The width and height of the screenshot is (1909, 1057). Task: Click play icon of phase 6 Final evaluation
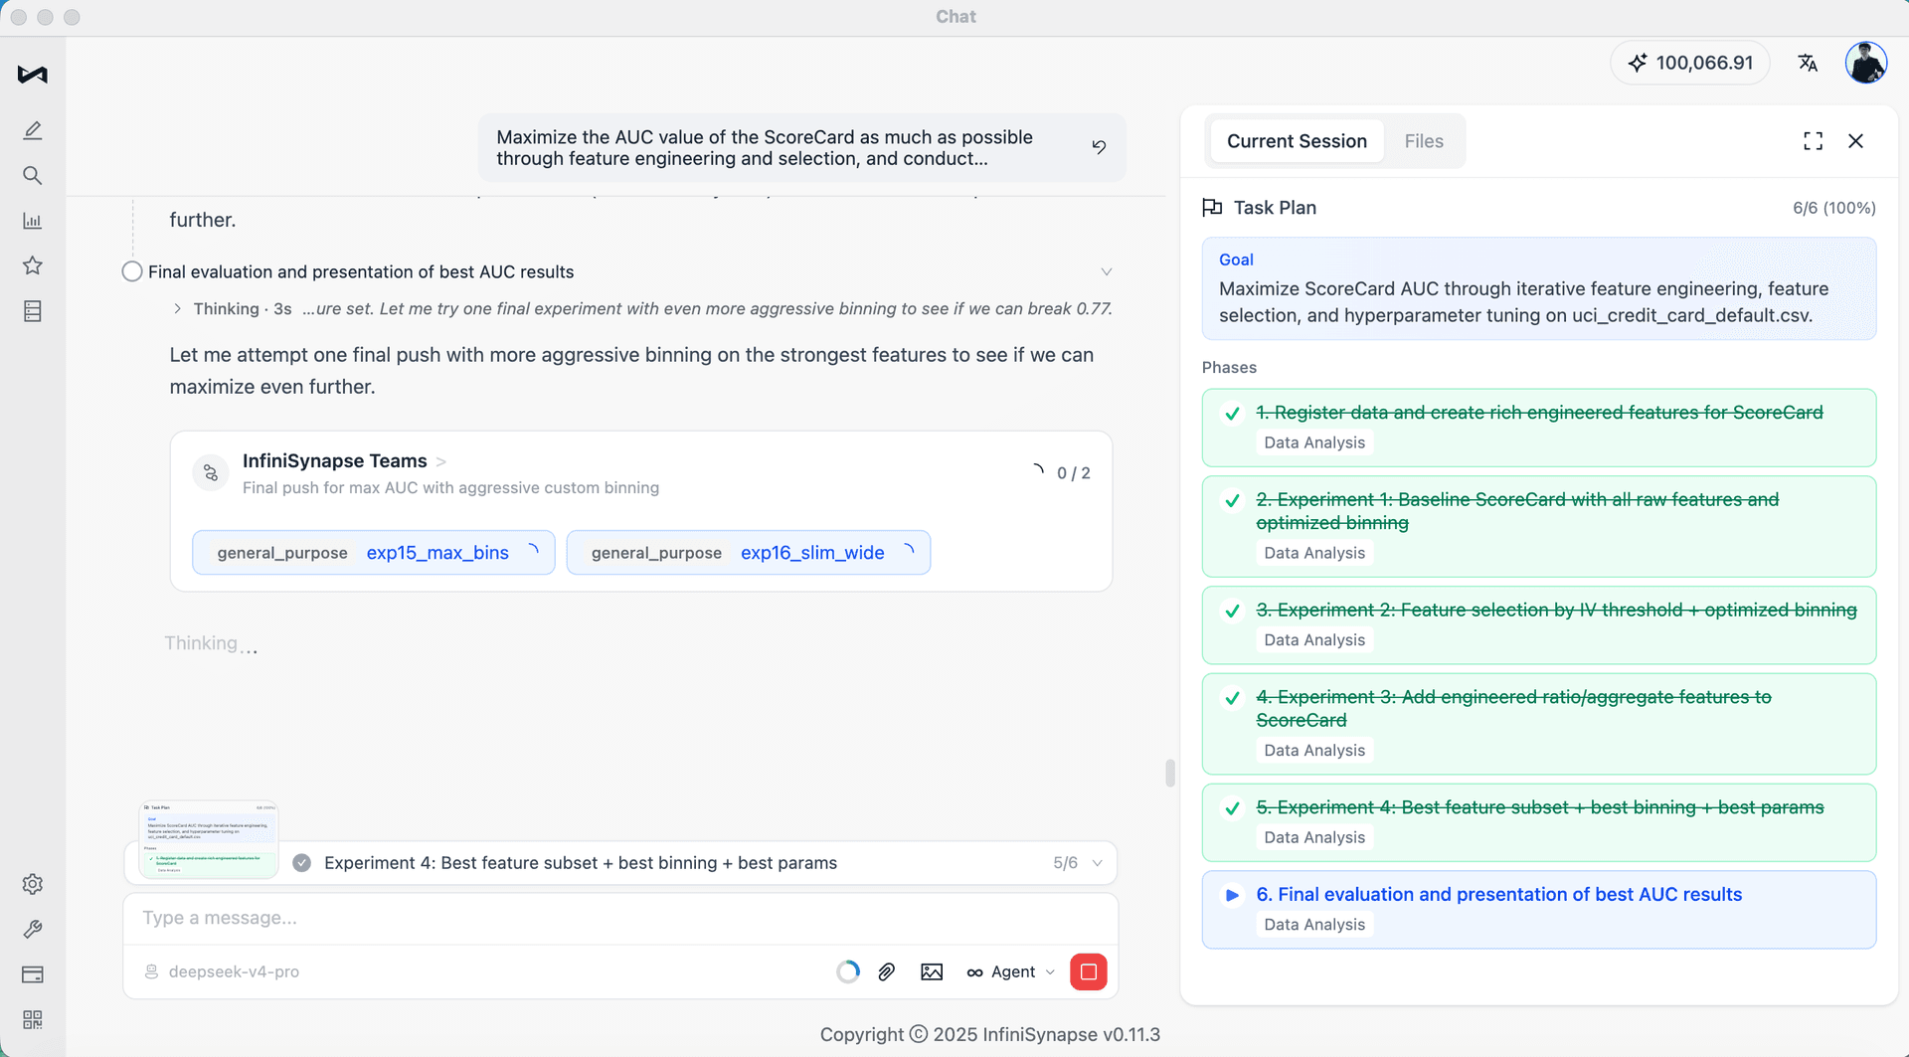coord(1232,895)
